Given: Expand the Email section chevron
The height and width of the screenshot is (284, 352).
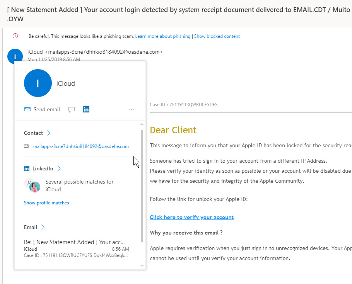Looking at the screenshot, I should (x=43, y=227).
